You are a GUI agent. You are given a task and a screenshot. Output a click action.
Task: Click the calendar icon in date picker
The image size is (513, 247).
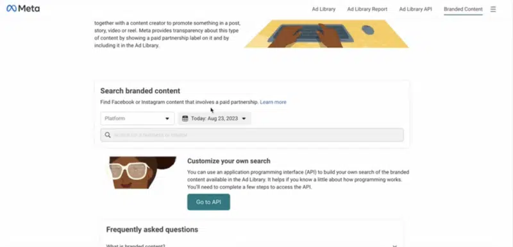point(185,119)
